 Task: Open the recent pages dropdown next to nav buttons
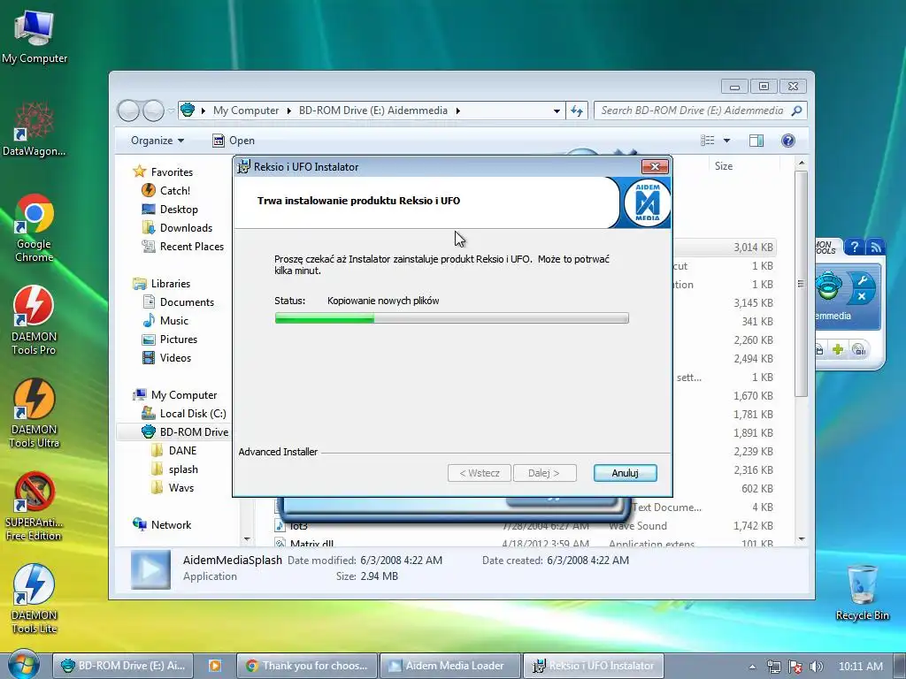[171, 111]
